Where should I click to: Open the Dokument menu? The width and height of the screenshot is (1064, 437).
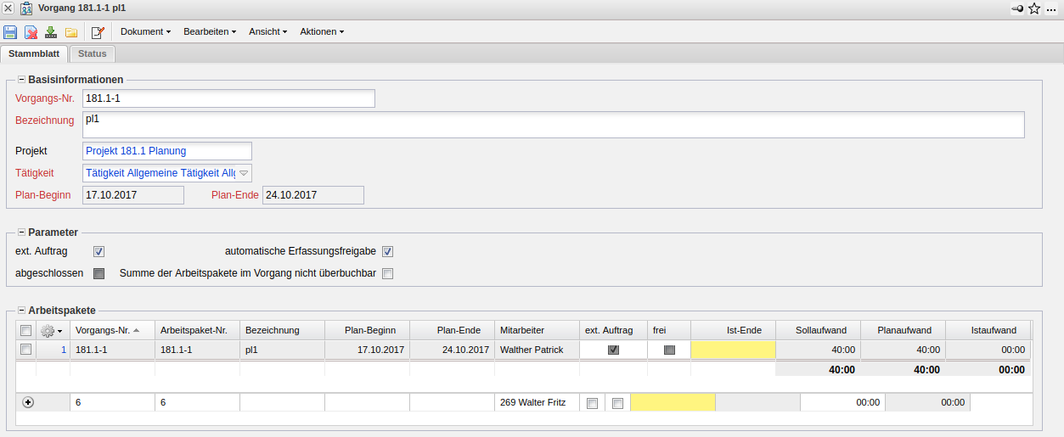(145, 32)
